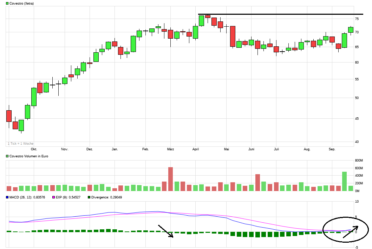
Task: Click the Mai month axis label
Action: tap(226, 149)
